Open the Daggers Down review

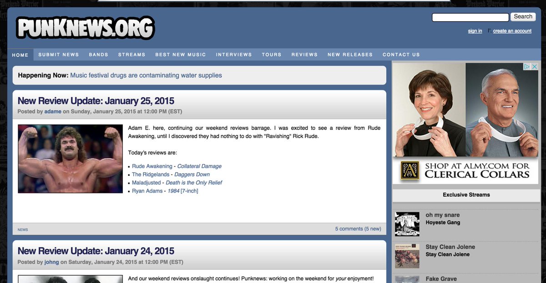[192, 174]
